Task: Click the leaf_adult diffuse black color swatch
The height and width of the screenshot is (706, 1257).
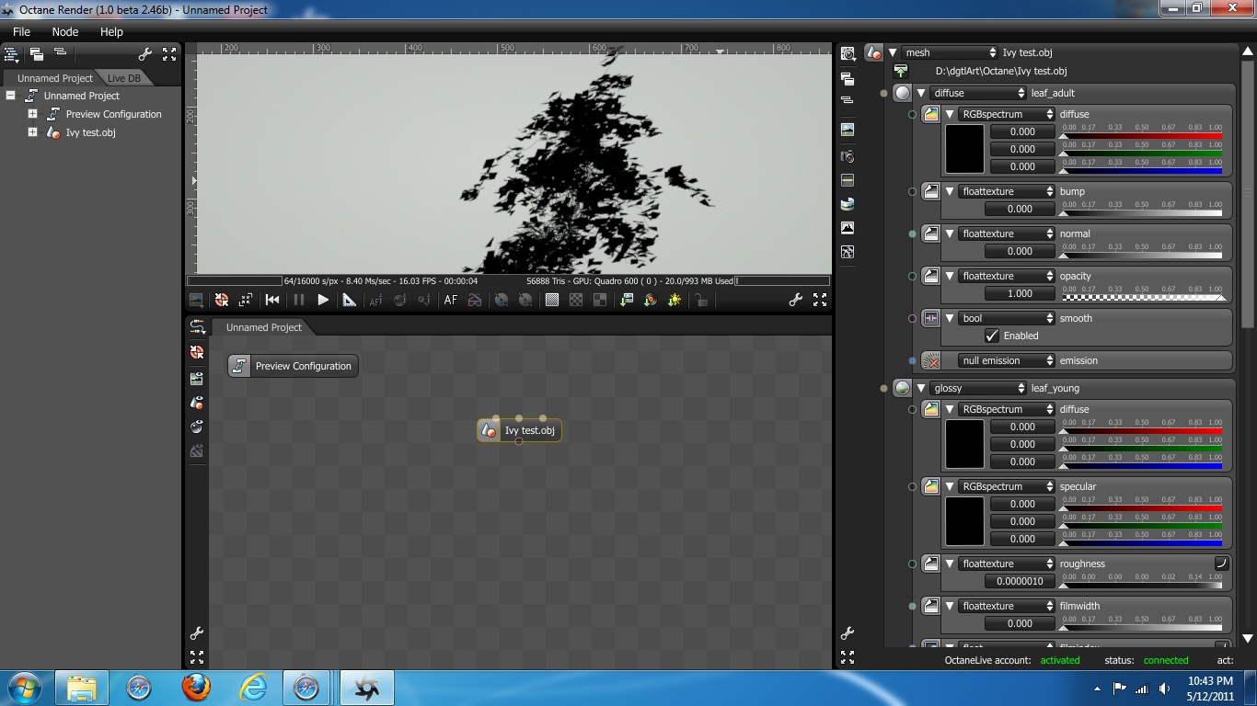Action: [965, 149]
